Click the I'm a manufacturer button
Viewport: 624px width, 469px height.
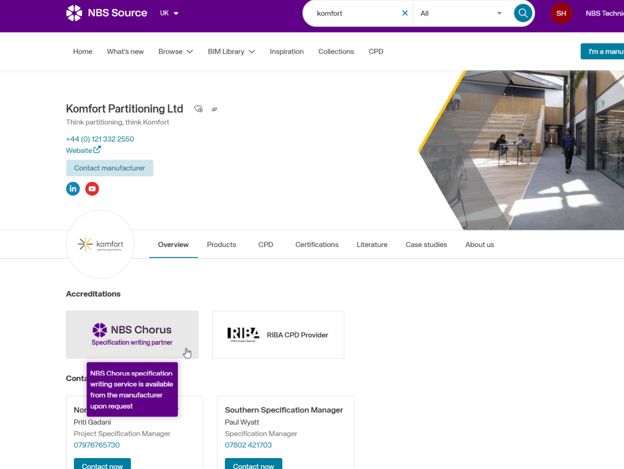pyautogui.click(x=602, y=51)
